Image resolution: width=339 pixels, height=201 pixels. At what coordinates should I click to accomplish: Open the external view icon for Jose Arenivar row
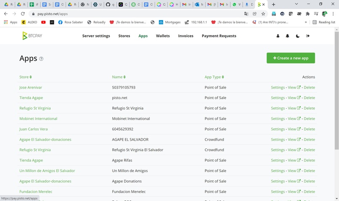pyautogui.click(x=299, y=87)
